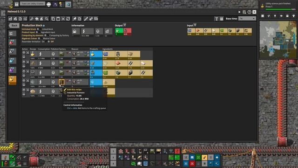Click the red output item swatch
Screen dimensions: 298x168
[x=127, y=32]
